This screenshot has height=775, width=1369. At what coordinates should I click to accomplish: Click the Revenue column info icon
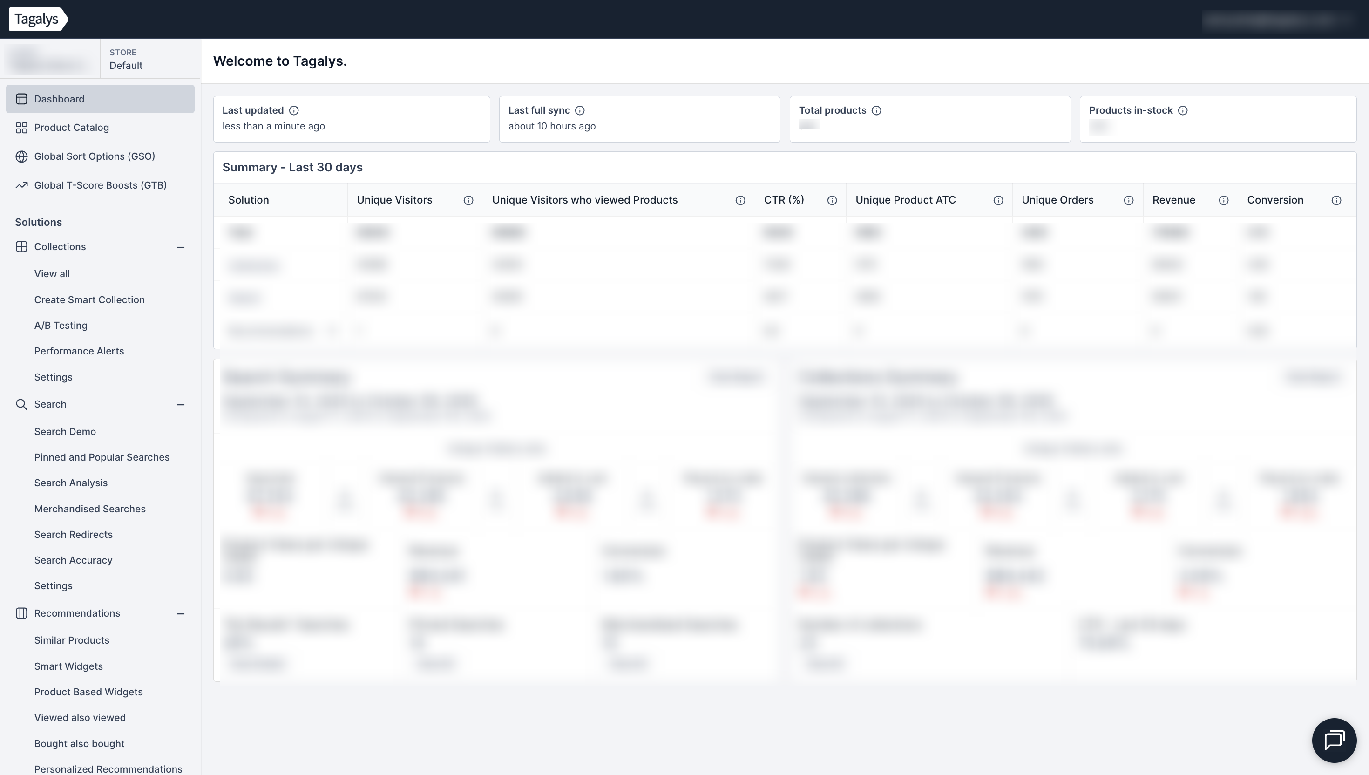tap(1224, 200)
